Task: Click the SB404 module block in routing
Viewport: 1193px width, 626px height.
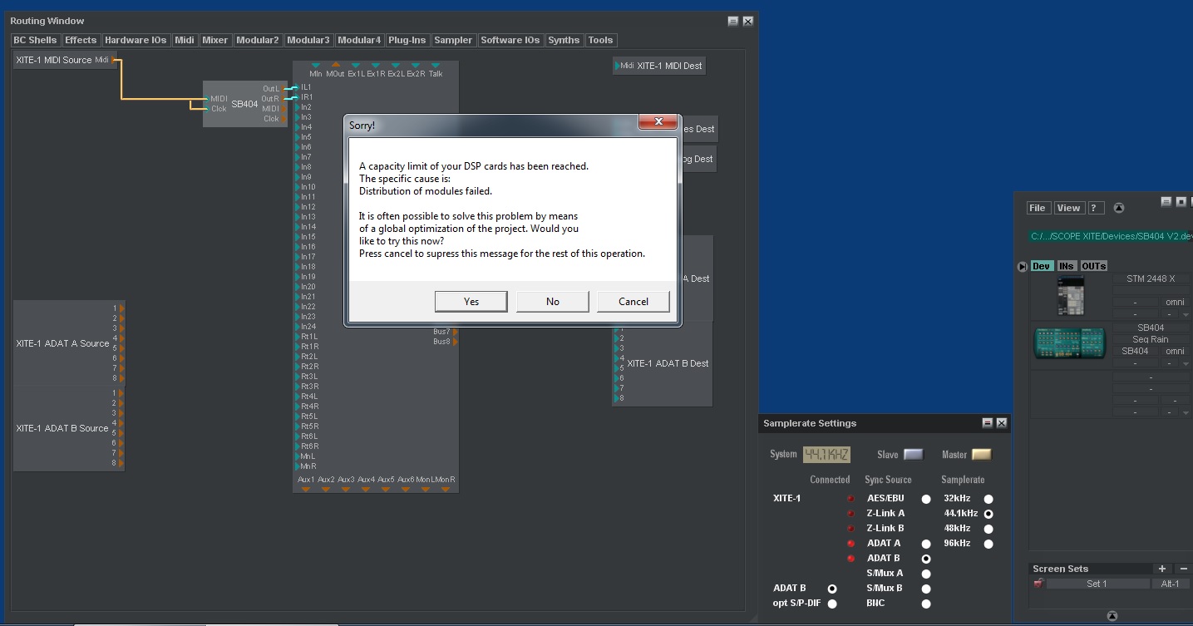Action: pyautogui.click(x=244, y=104)
